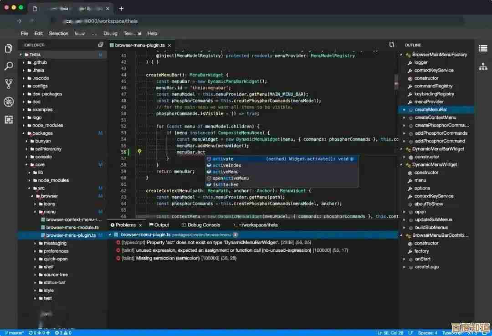Click the split editor icon above the editor

pyautogui.click(x=391, y=45)
